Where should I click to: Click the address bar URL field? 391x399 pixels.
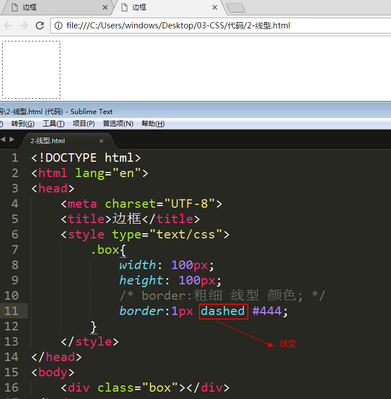pyautogui.click(x=216, y=26)
